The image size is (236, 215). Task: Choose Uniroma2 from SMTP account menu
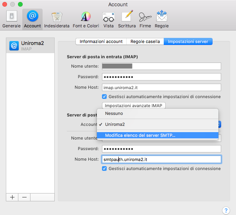[x=157, y=124]
